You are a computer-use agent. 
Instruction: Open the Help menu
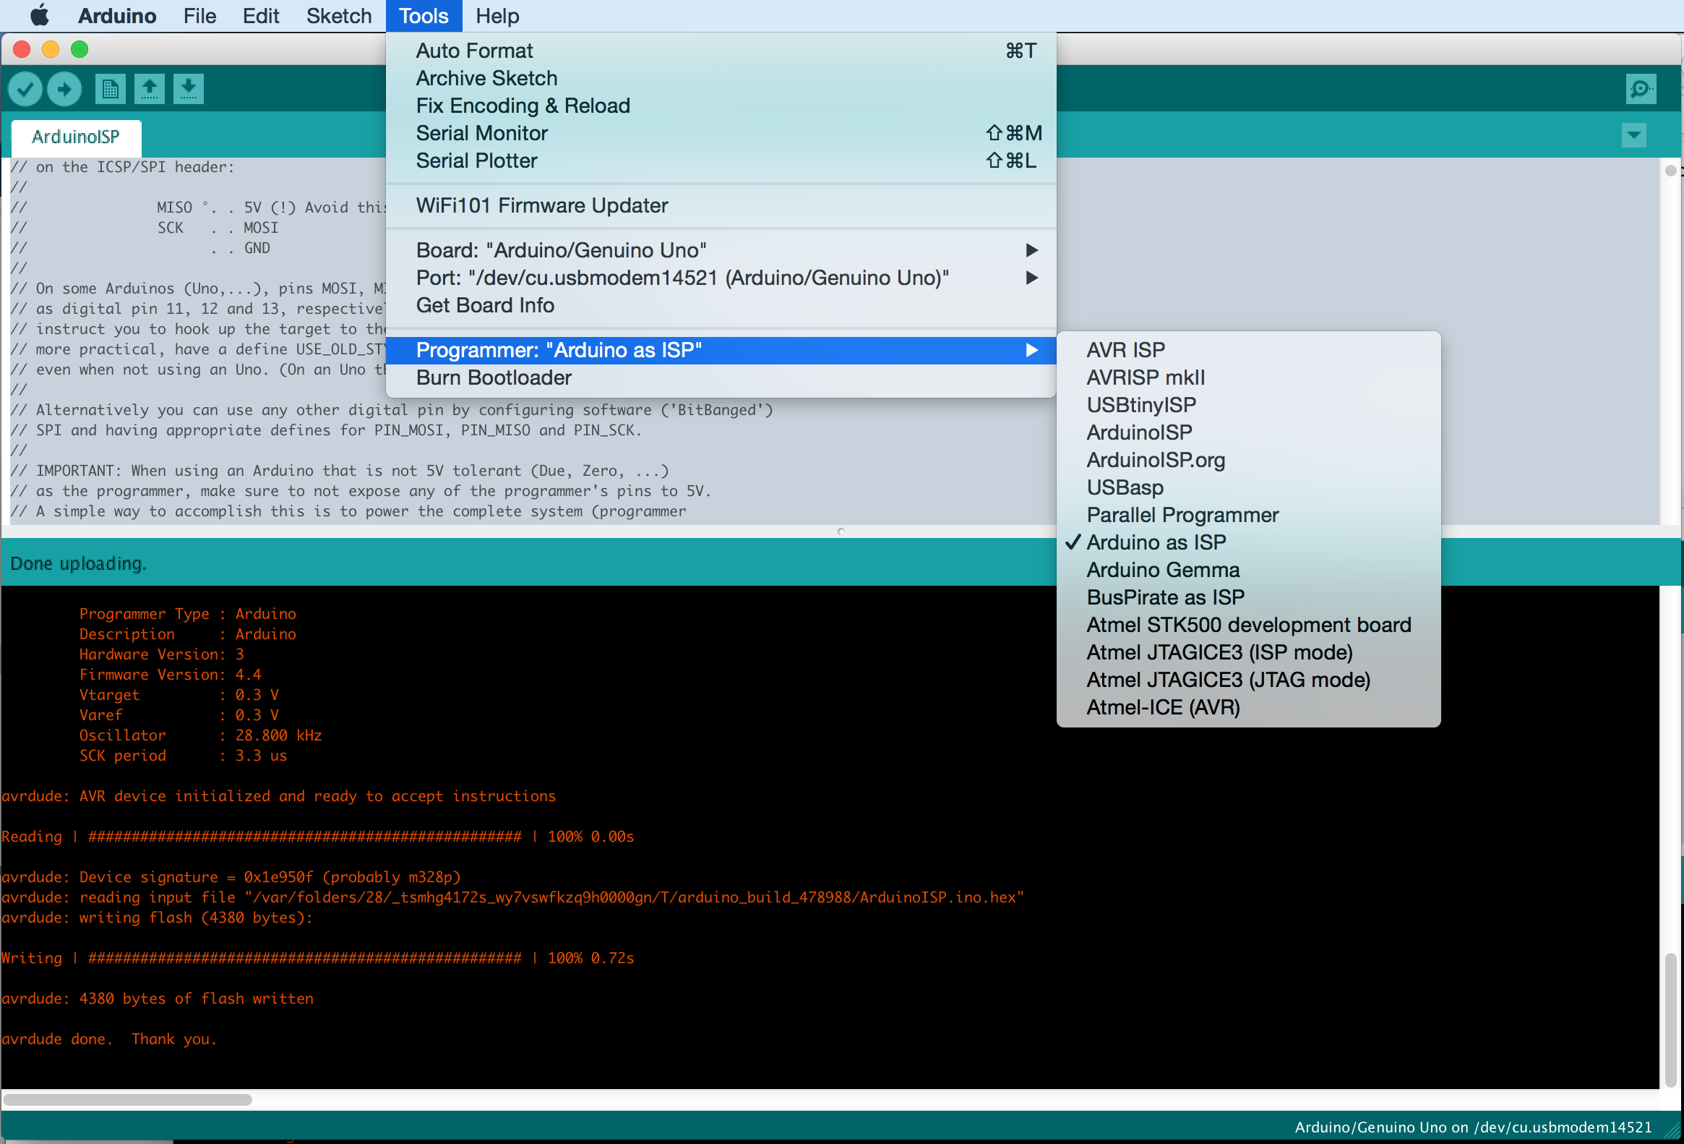point(497,15)
